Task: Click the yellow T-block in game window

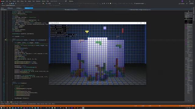Action: tap(87, 32)
